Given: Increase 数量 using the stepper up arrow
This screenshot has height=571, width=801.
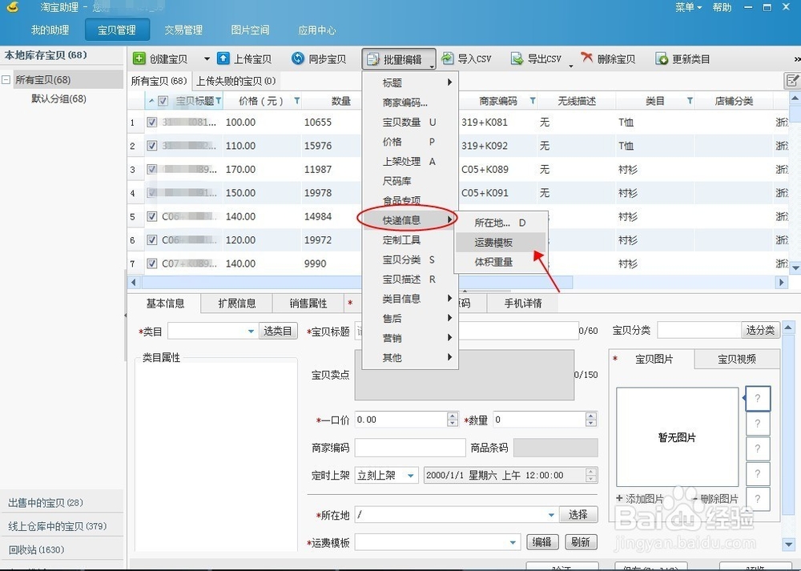Looking at the screenshot, I should click(x=591, y=415).
